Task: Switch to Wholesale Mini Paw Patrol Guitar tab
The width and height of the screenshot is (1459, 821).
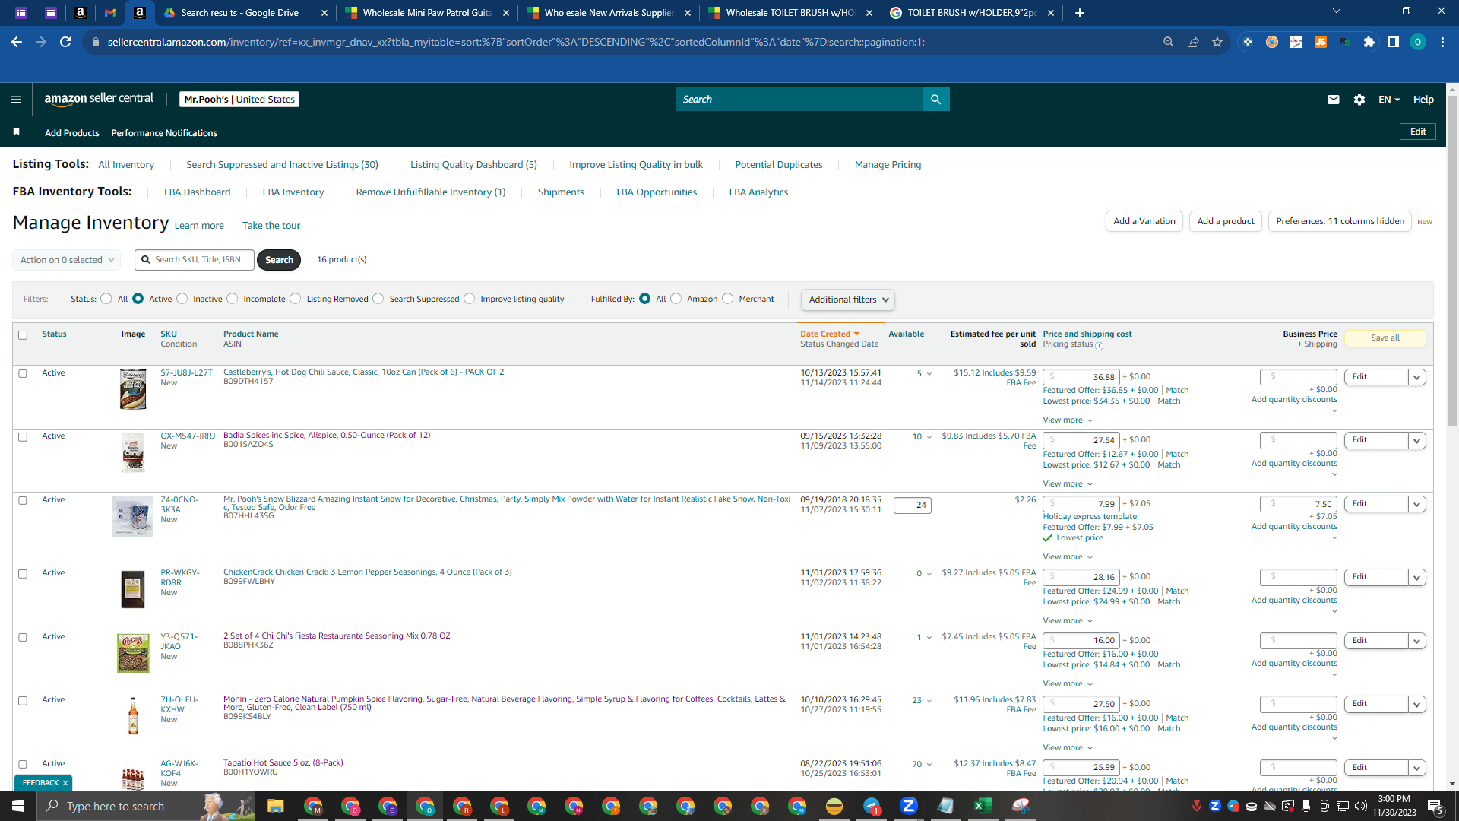Action: (x=426, y=13)
